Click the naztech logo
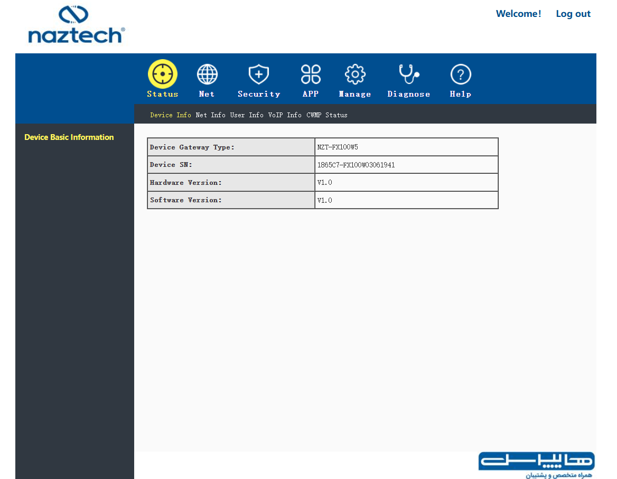This screenshot has height=479, width=617. click(77, 25)
